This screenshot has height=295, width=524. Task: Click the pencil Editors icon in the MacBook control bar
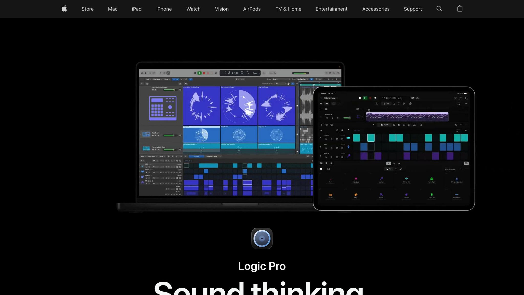168,73
